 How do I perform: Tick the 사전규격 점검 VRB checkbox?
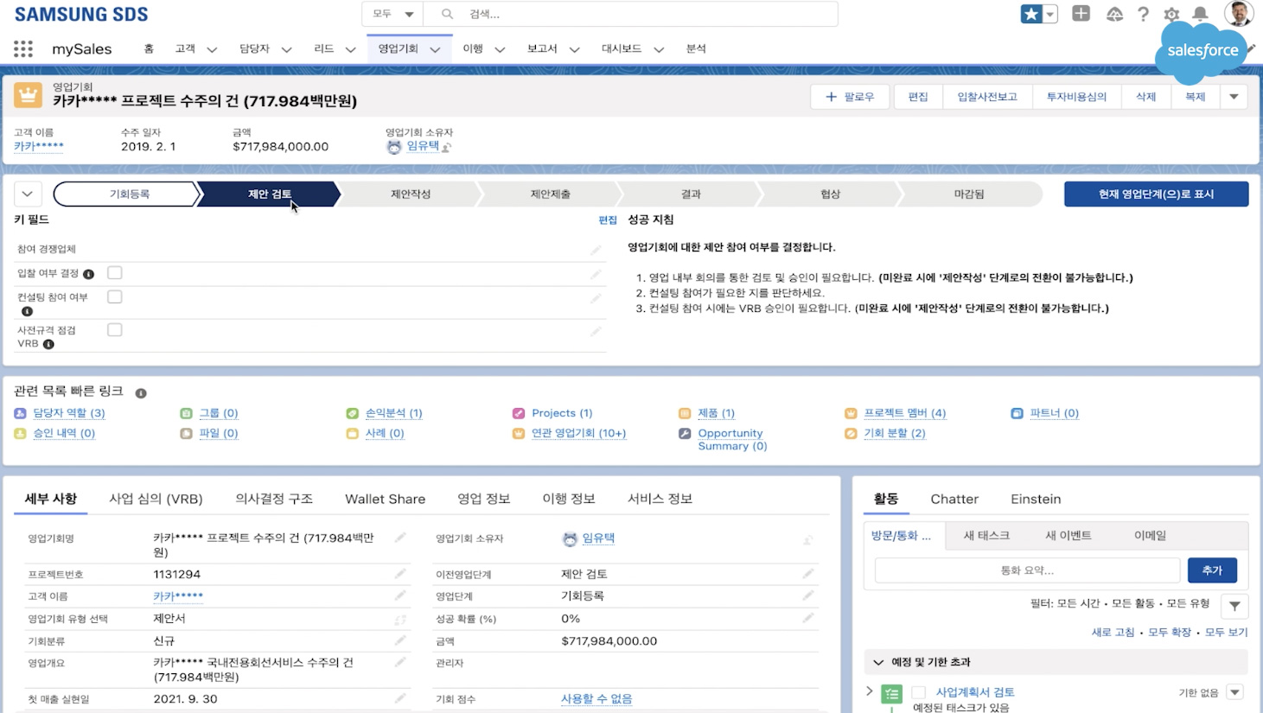tap(115, 330)
